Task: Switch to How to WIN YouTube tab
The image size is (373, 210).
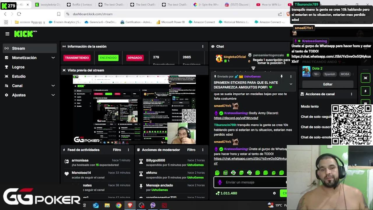Action: (270, 5)
